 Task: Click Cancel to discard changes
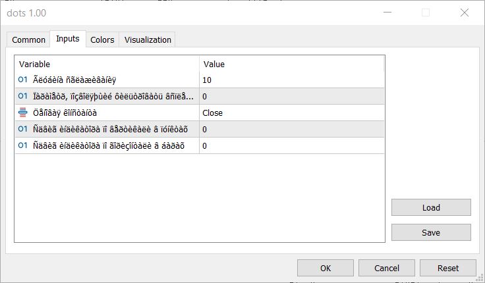pyautogui.click(x=387, y=268)
